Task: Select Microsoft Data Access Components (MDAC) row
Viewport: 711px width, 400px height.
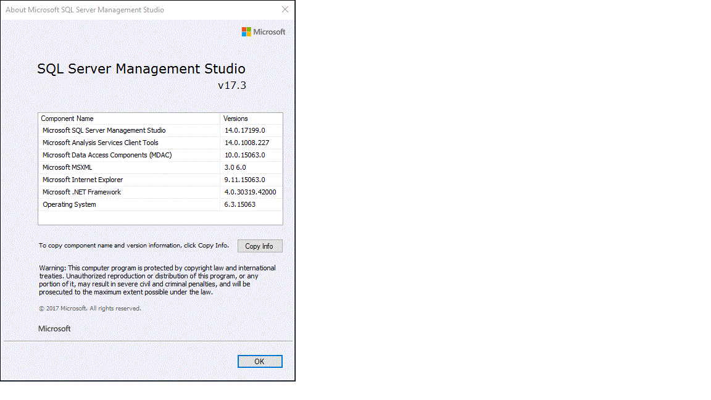Action: click(x=160, y=155)
